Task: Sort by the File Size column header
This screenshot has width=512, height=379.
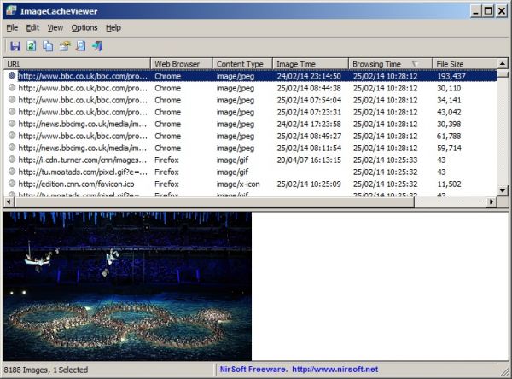Action: point(461,64)
